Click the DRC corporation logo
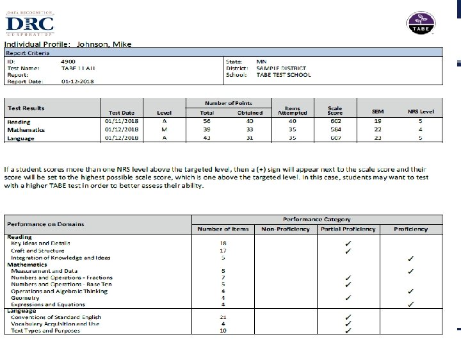Image resolution: width=461 pixels, height=346 pixels. click(x=30, y=24)
